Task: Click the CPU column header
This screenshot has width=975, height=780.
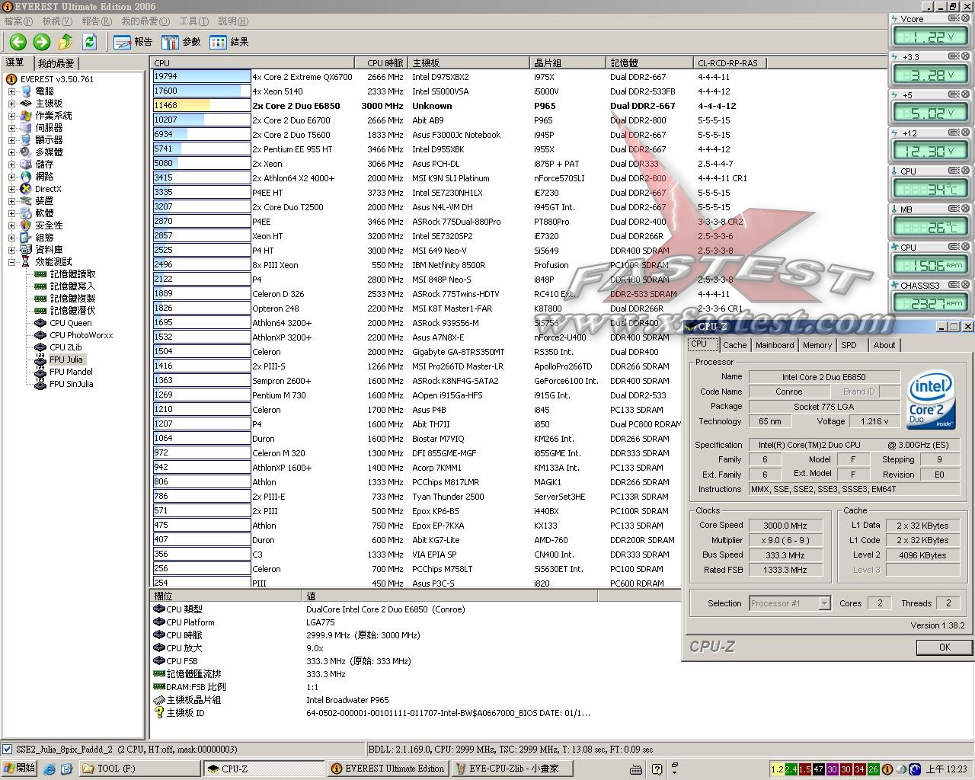Action: point(253,63)
